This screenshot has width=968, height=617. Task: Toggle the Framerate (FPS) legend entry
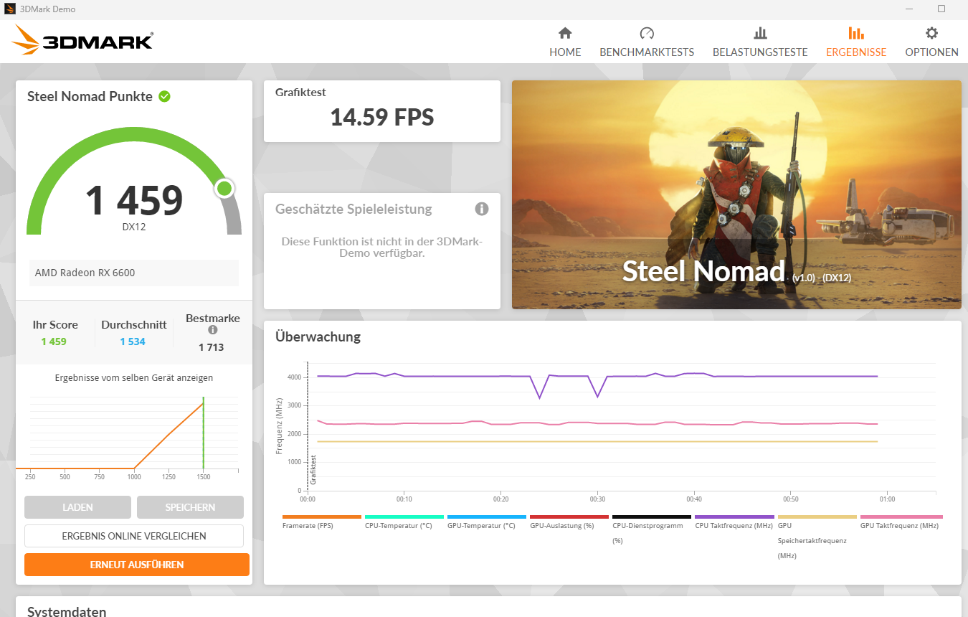[322, 522]
